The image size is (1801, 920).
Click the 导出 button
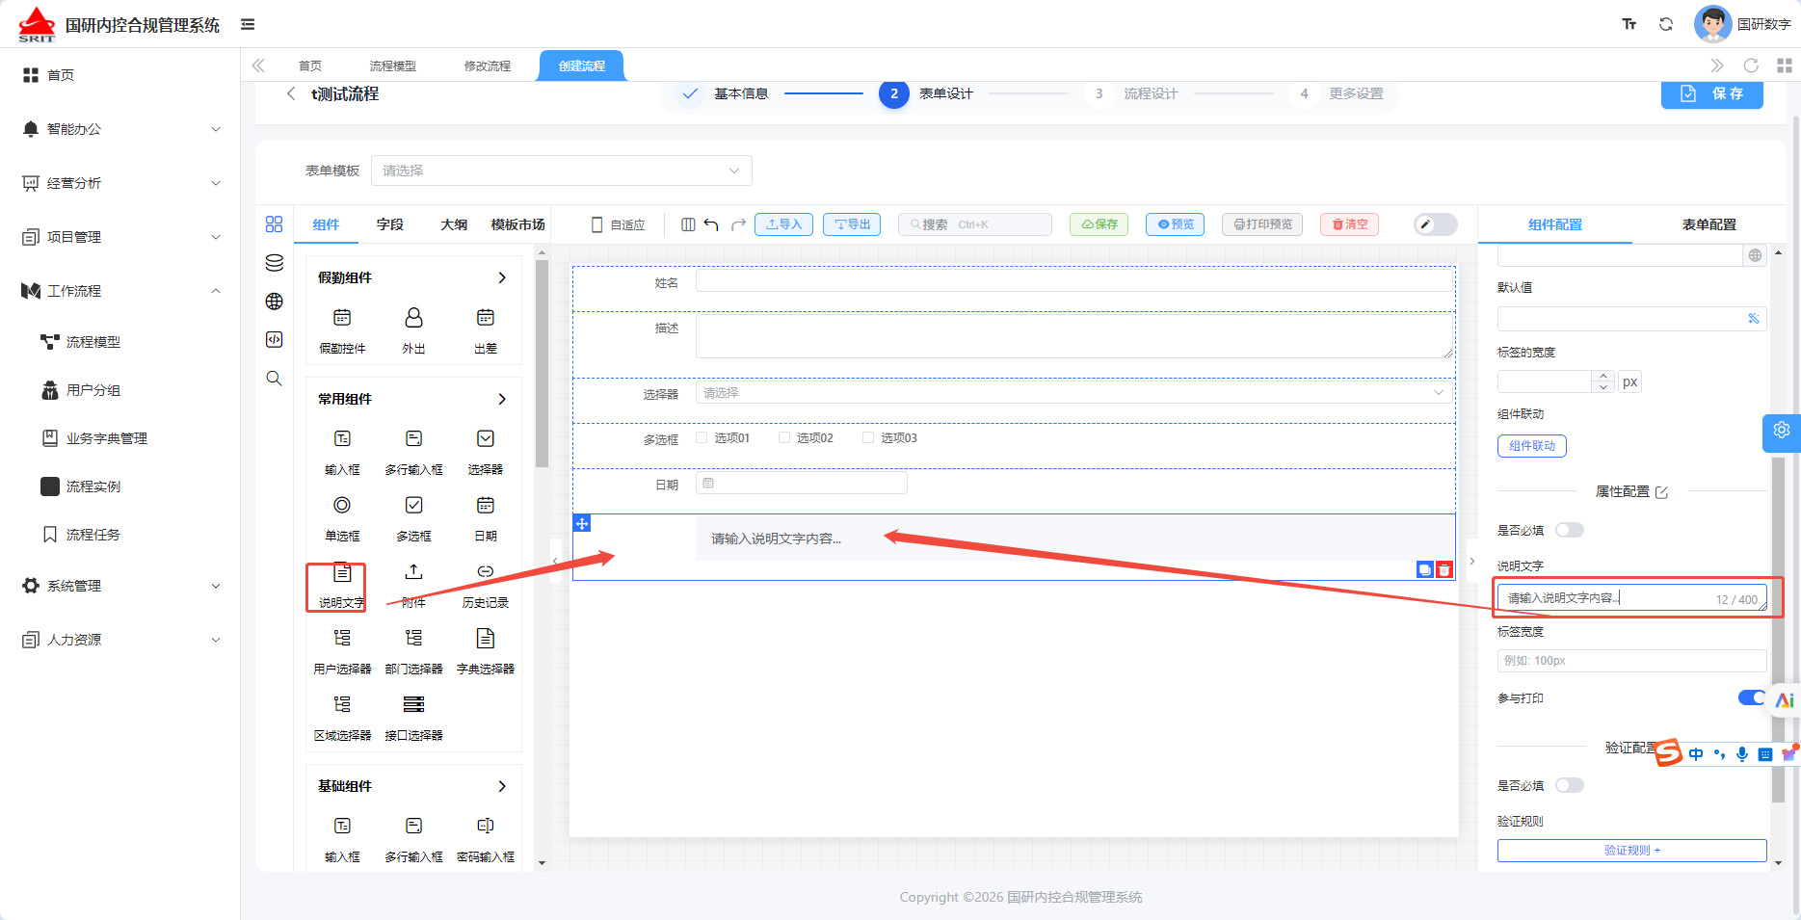(852, 224)
